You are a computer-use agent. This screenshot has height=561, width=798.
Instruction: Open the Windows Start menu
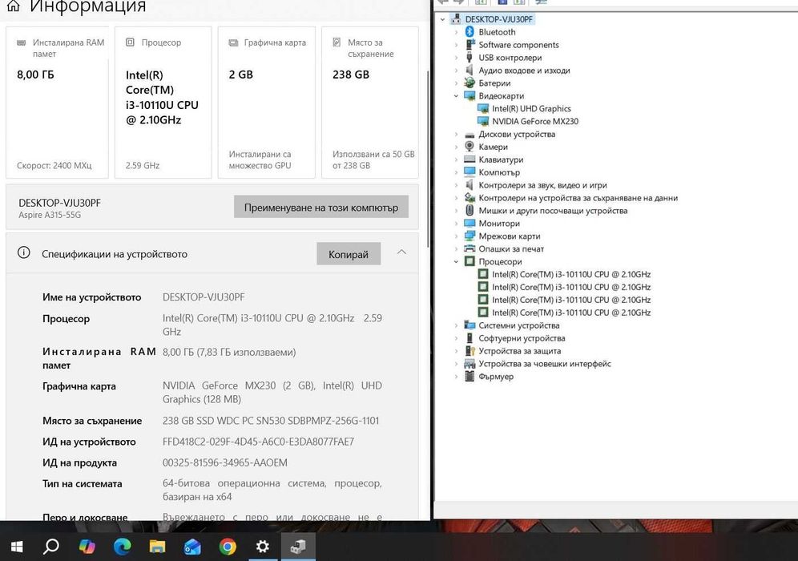17,547
